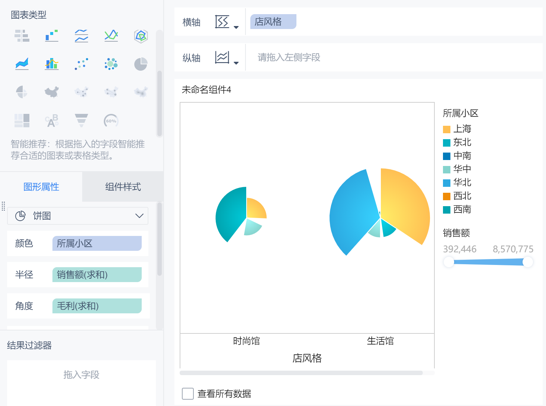This screenshot has width=546, height=406.
Task: Click the 392,446 minimum value
Action: (x=460, y=249)
